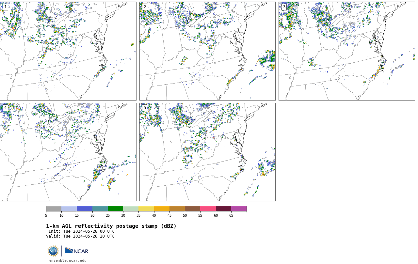The height and width of the screenshot is (264, 418).
Task: Click the Valid: Tue 2024-05-28 20 UTC text
Action: click(x=80, y=236)
